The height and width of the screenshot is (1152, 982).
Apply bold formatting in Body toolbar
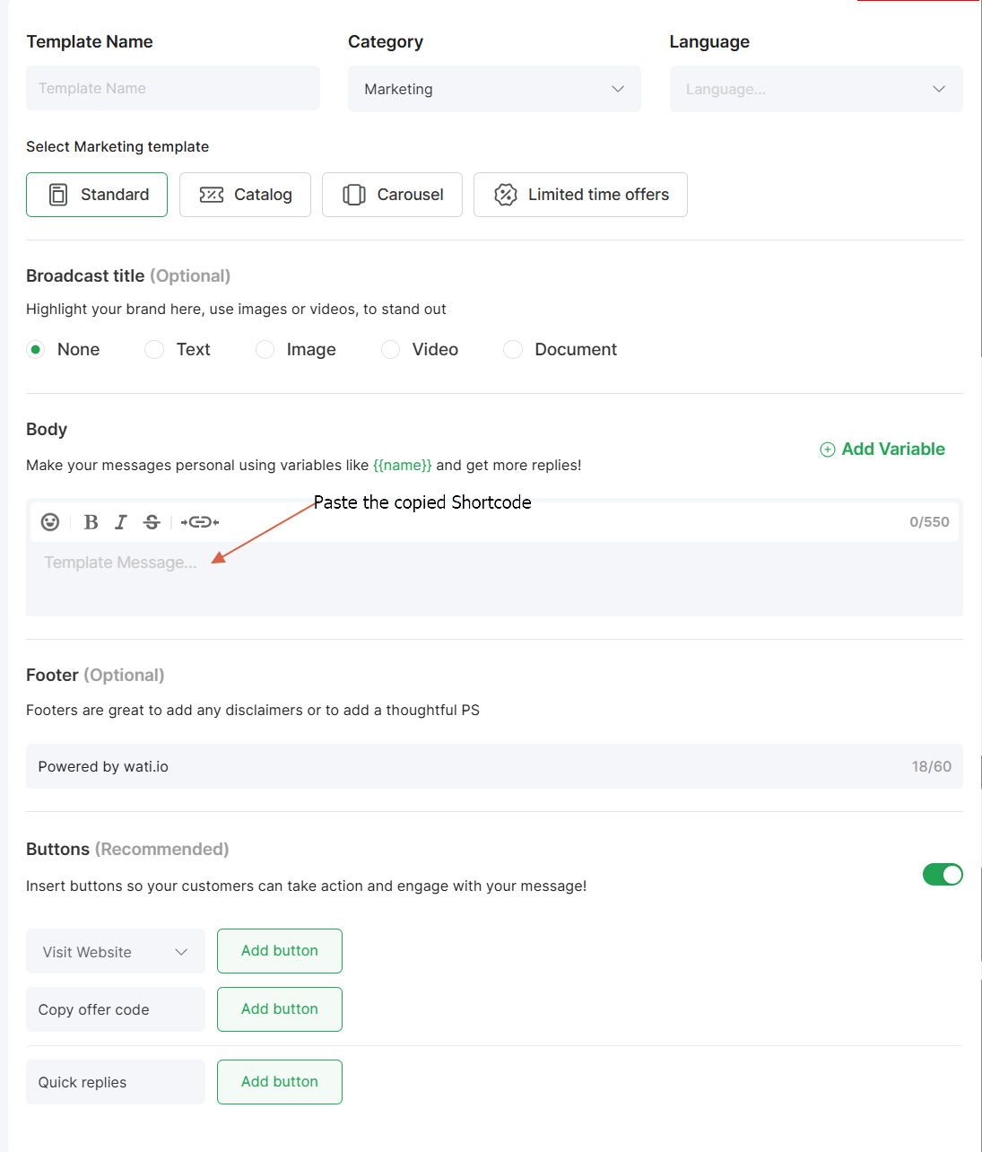coord(91,522)
